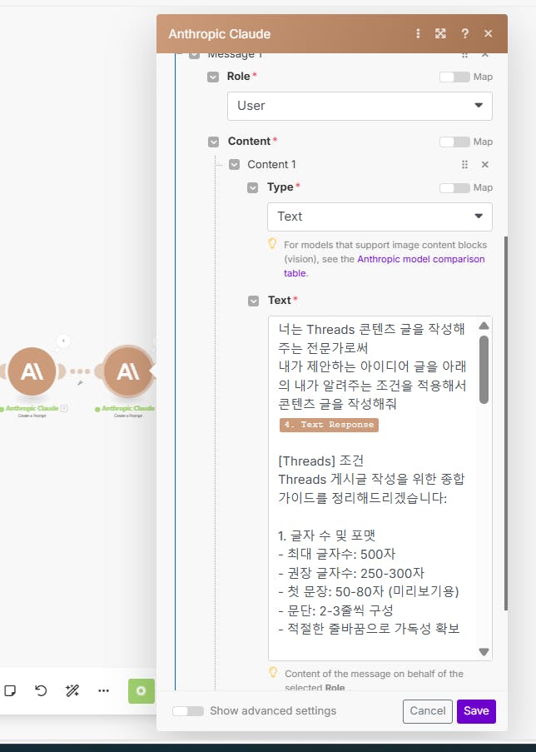Screen dimensions: 536x752
Task: Click the '- 권장 글자수: 250-300자' line
Action: coord(351,573)
